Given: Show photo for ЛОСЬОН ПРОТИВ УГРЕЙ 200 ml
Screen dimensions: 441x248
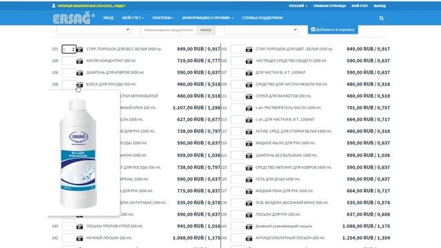Looking at the screenshot, I should tap(80, 227).
